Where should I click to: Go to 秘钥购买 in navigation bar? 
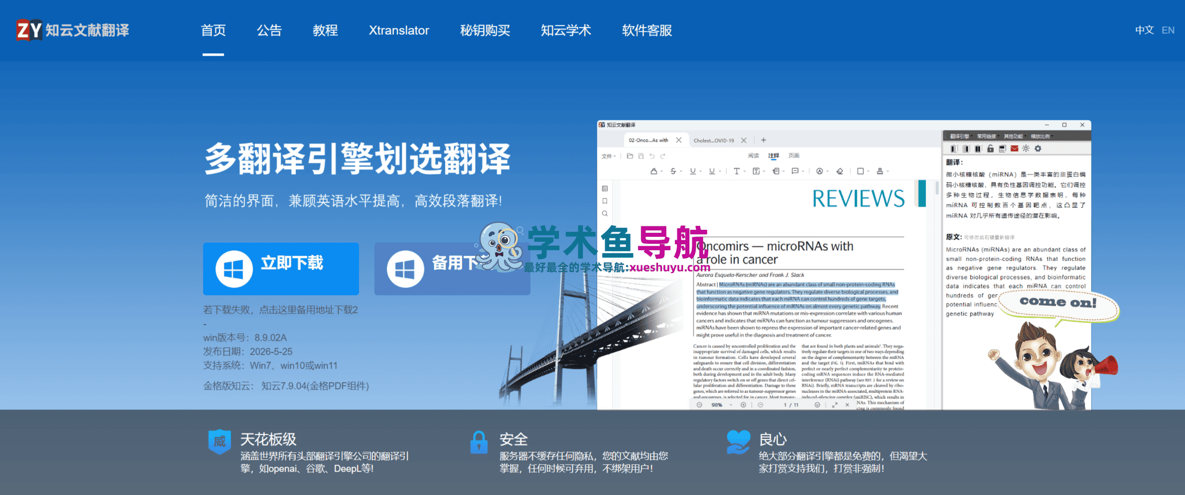[x=485, y=30]
